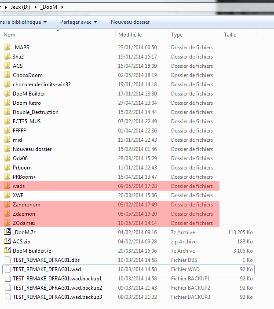Click the mid folder icon

tap(7, 140)
